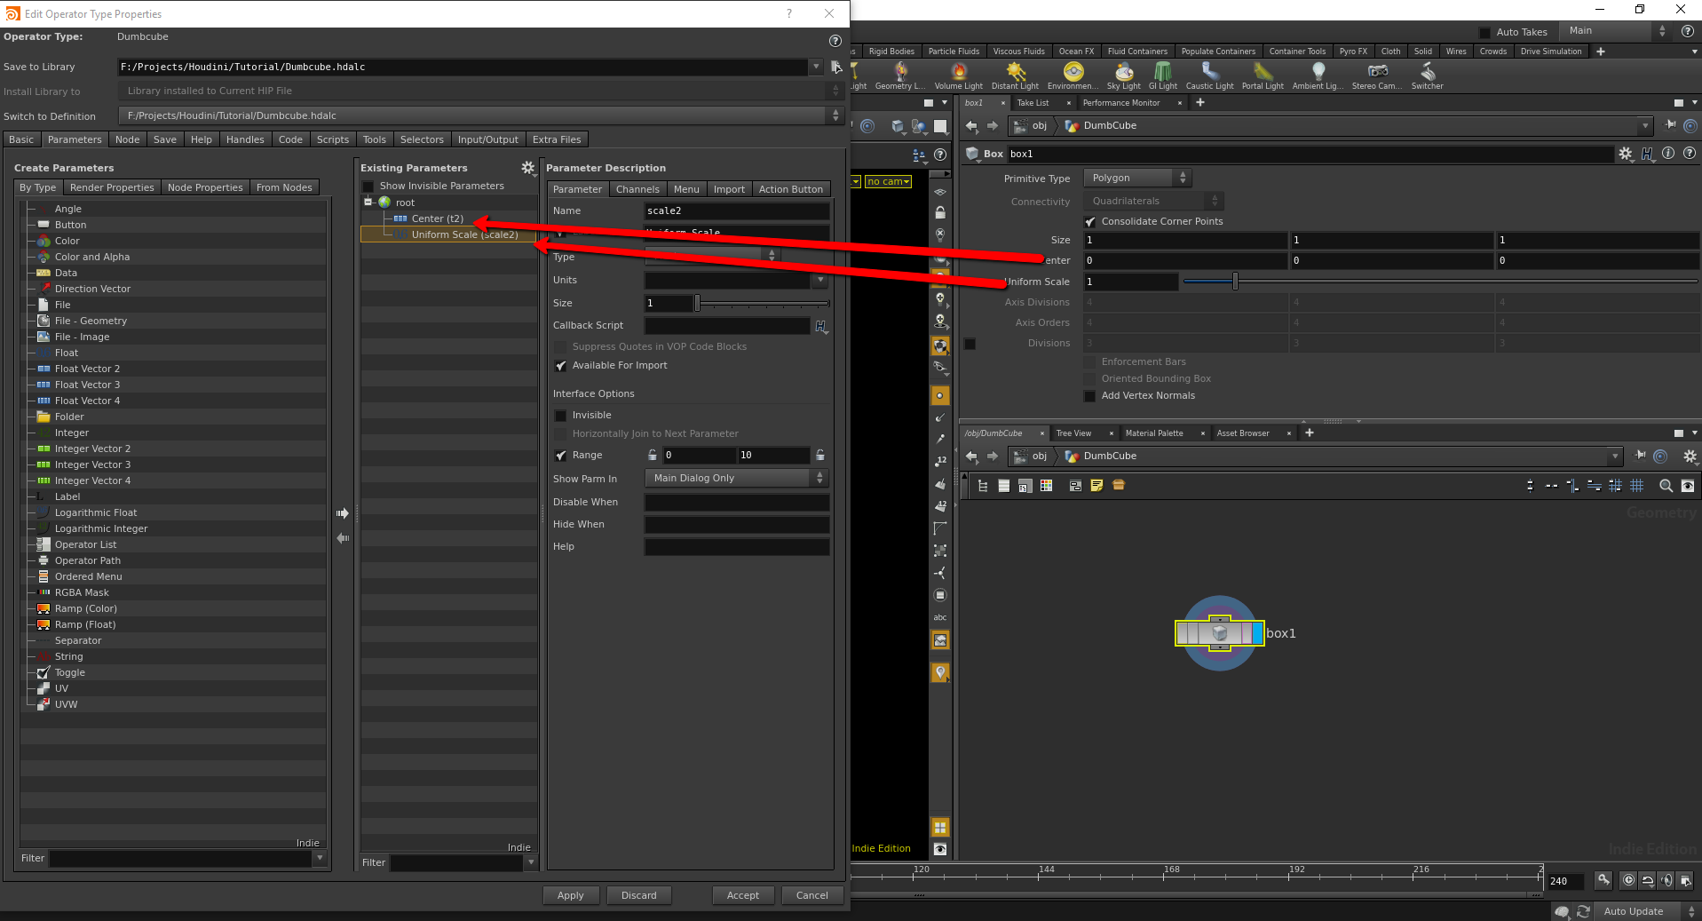Check the Enforcement Bars option
The image size is (1702, 921).
tap(1090, 362)
